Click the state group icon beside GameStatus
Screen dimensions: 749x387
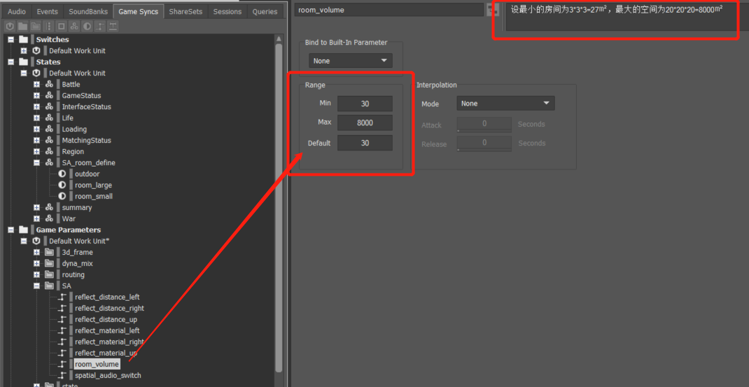click(49, 96)
